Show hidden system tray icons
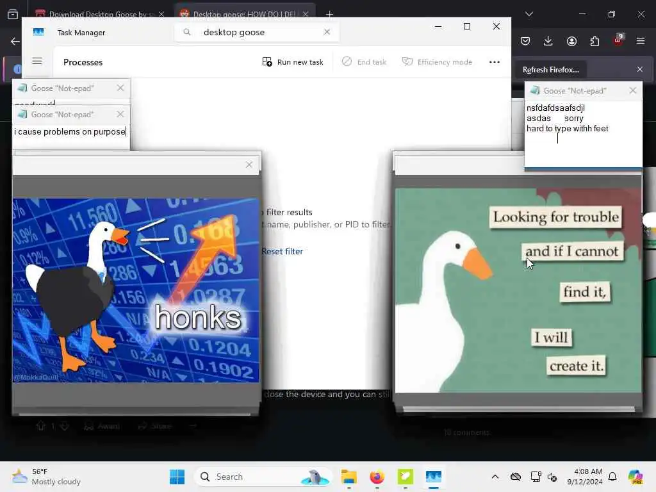This screenshot has height=492, width=656. (495, 477)
